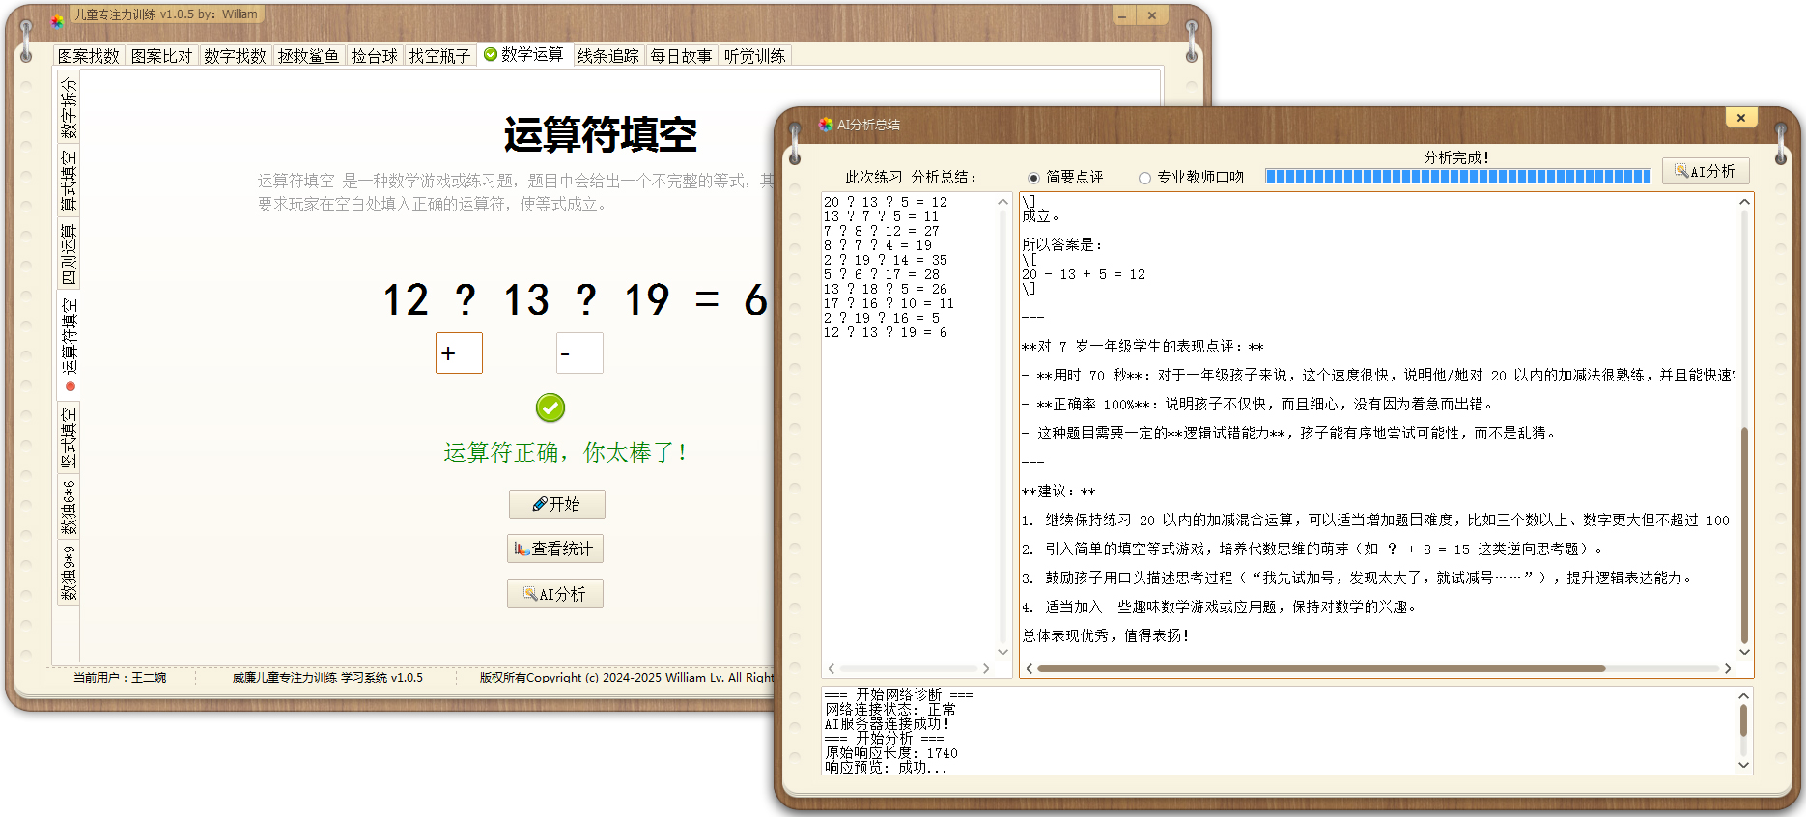Go to the 捡台球 tab
This screenshot has width=1806, height=817.
374,56
